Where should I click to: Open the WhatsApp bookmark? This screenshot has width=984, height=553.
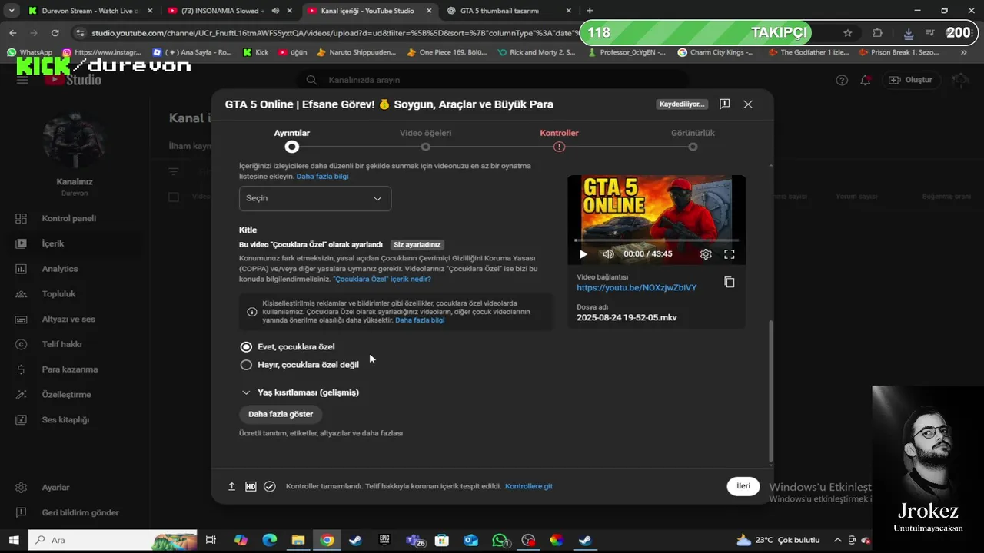click(x=30, y=52)
